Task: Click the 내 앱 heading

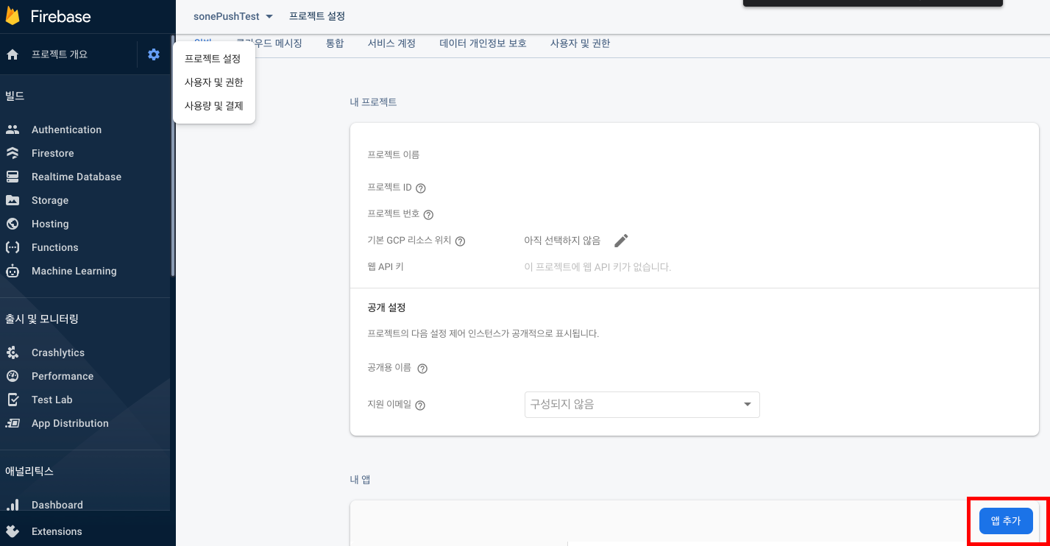Action: click(360, 480)
